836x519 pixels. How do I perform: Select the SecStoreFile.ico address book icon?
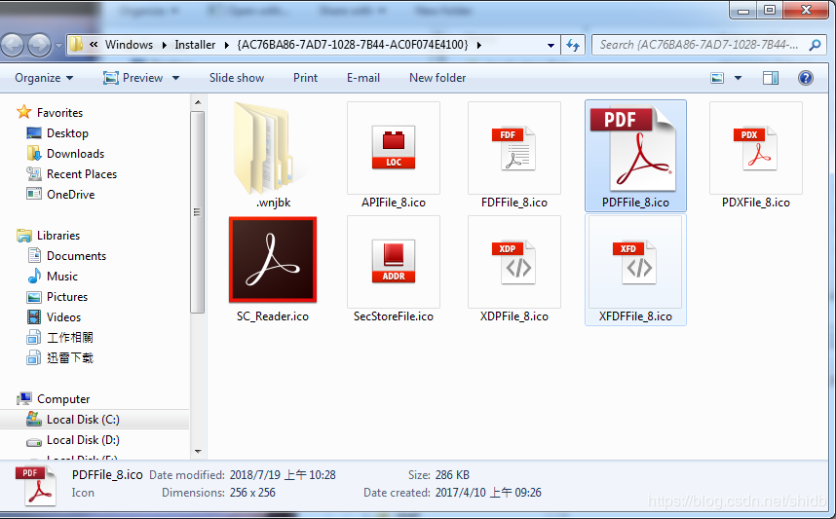[393, 262]
